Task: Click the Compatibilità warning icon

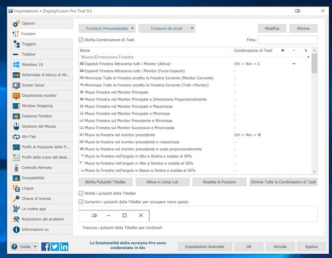Action: click(x=16, y=178)
